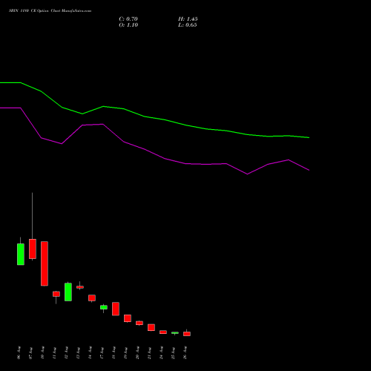Screen dimensions: 371x371
Task: Select the 17 Aug date label
Action: (x=102, y=352)
